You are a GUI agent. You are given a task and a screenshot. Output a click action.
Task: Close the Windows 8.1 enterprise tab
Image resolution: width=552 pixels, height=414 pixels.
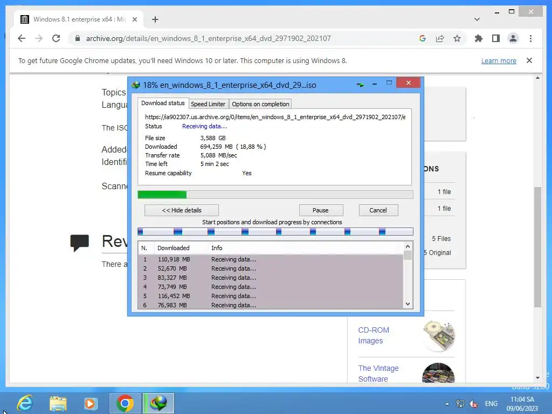coord(134,19)
